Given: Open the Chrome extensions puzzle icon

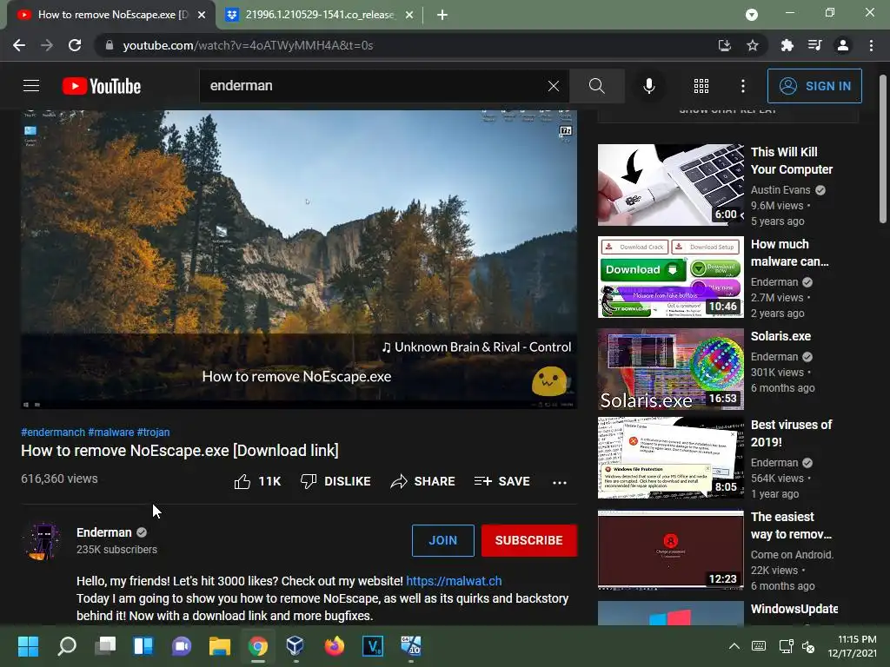Looking at the screenshot, I should click(787, 45).
